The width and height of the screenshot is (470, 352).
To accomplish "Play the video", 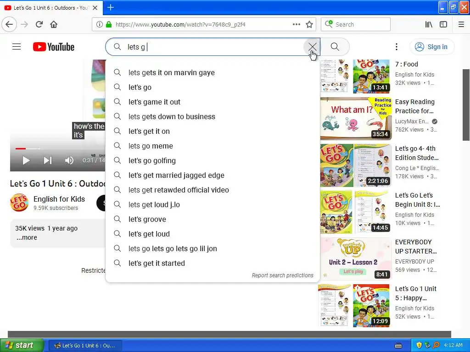I will coord(26,160).
